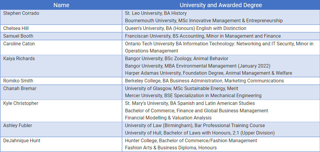The height and width of the screenshot is (152, 320).
Task: Click the Samuel Booth name cell
Action: click(18, 36)
